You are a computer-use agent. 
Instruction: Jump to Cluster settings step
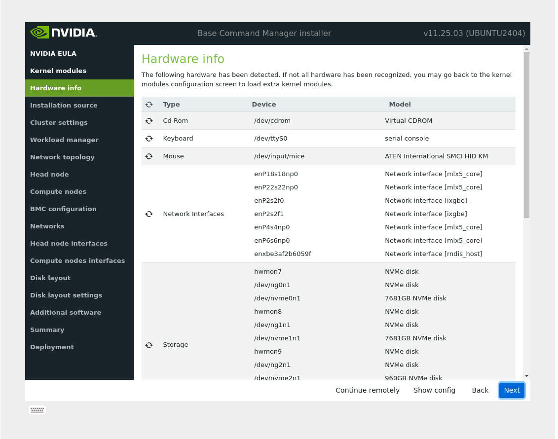[x=59, y=122]
